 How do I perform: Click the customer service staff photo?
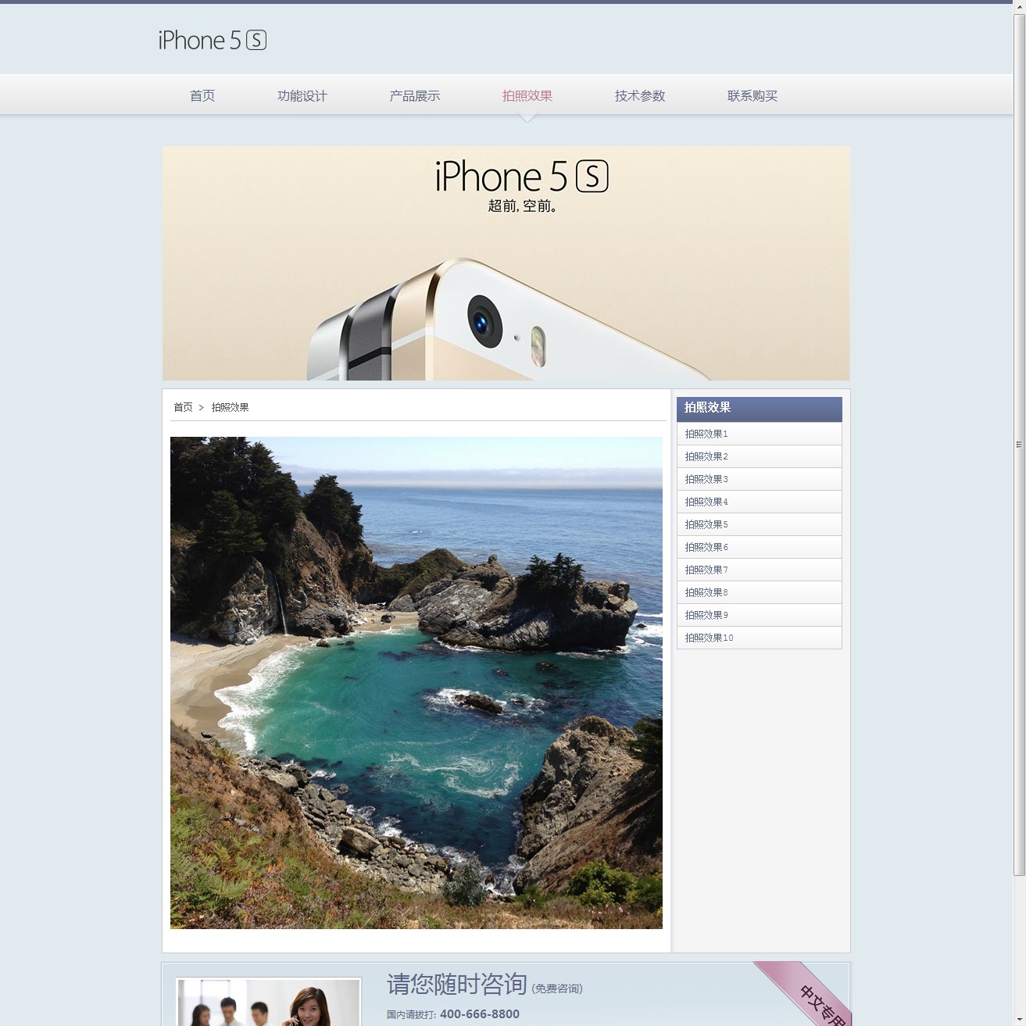(x=268, y=1003)
